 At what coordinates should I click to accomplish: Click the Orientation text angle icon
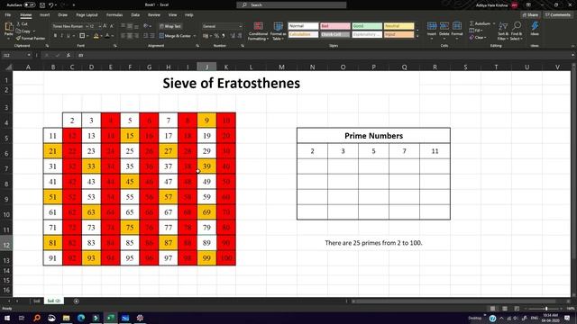click(146, 26)
